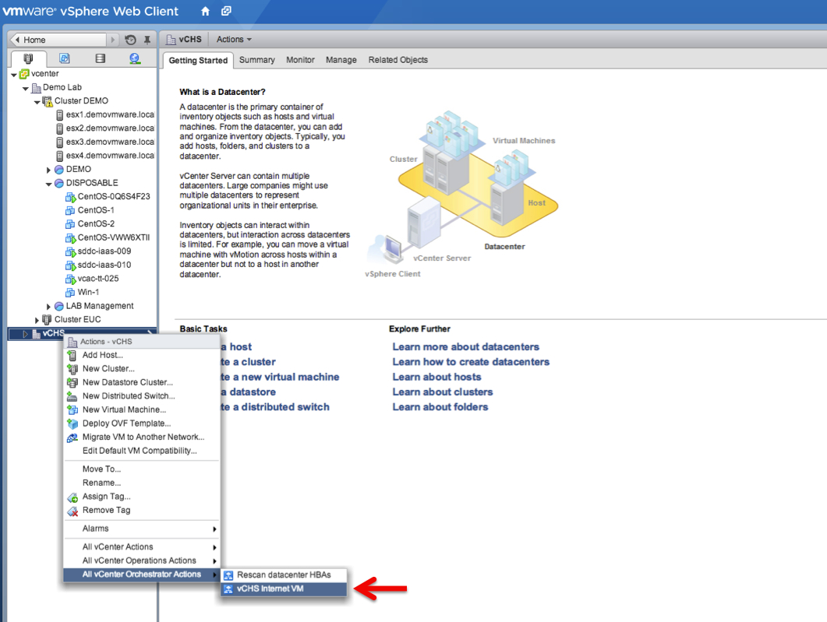Screen dimensions: 827x622
Task: Switch to VMs and Templates view icon
Action: point(65,58)
